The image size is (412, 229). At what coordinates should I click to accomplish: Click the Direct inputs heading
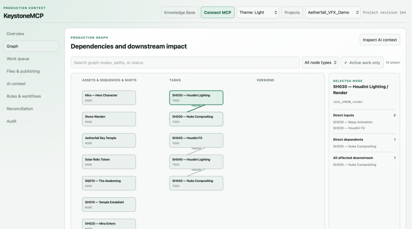click(x=344, y=115)
